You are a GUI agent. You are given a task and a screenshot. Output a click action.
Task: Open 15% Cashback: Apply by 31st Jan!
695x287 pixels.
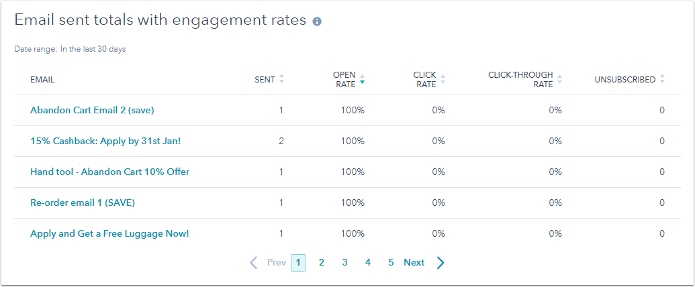pyautogui.click(x=105, y=141)
